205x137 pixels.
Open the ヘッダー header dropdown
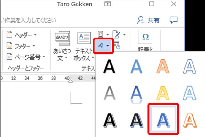click(x=21, y=35)
